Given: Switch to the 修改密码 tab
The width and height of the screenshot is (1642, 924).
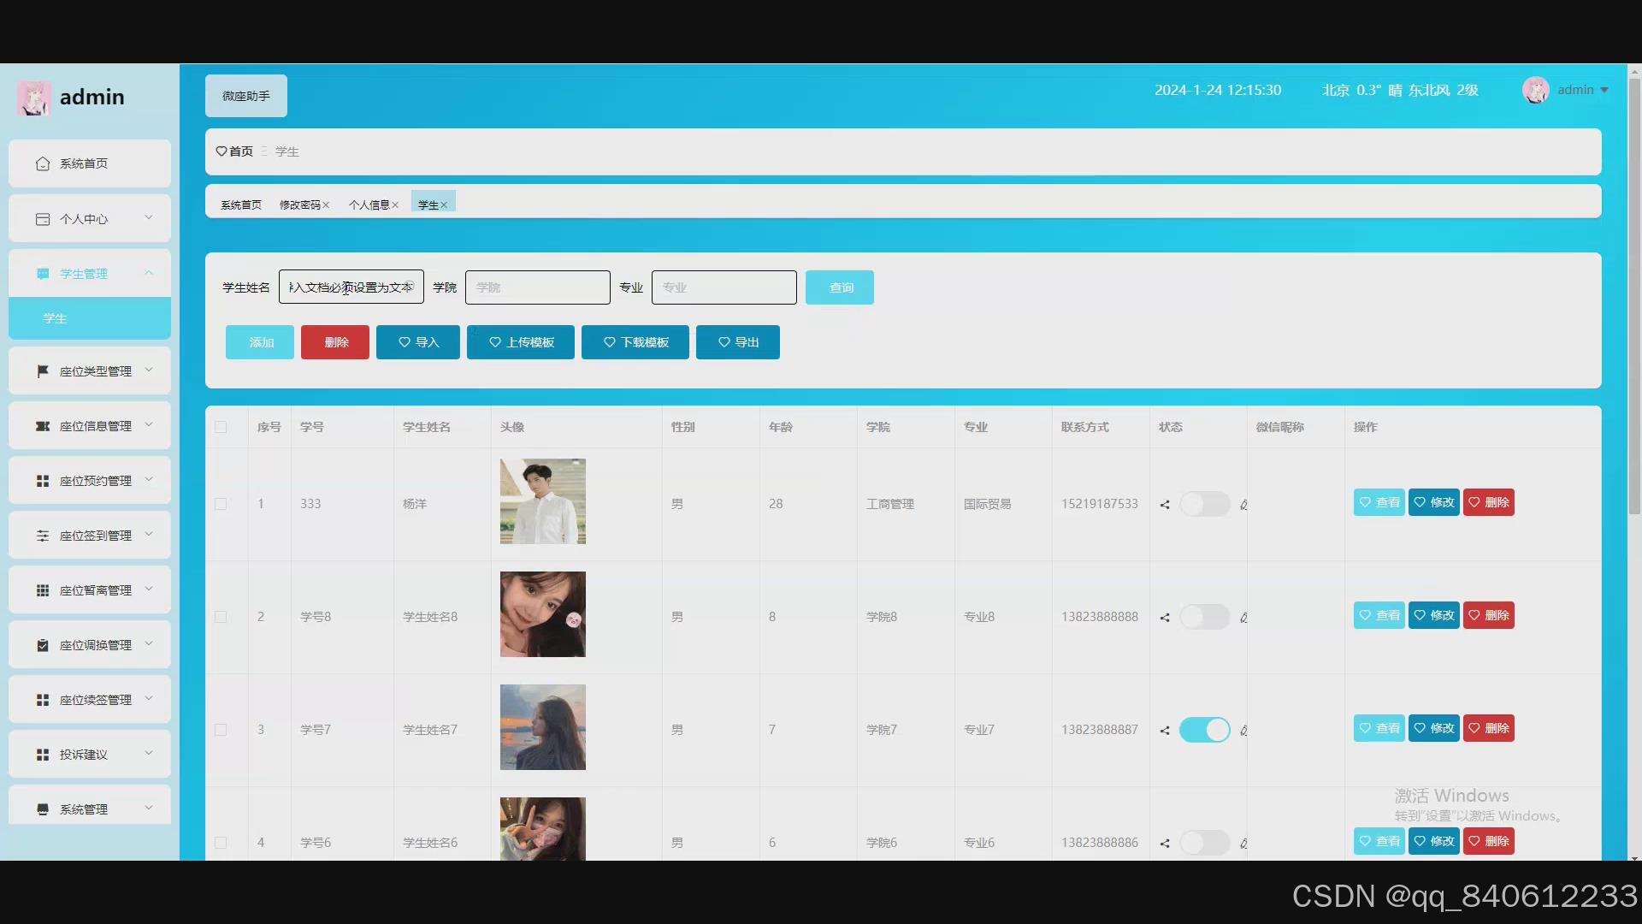Looking at the screenshot, I should point(299,205).
